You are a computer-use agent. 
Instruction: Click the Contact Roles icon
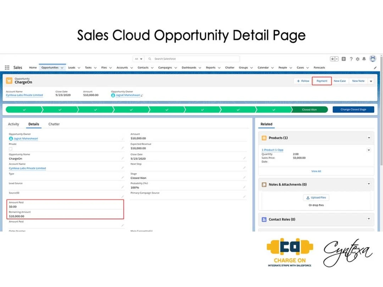click(264, 219)
